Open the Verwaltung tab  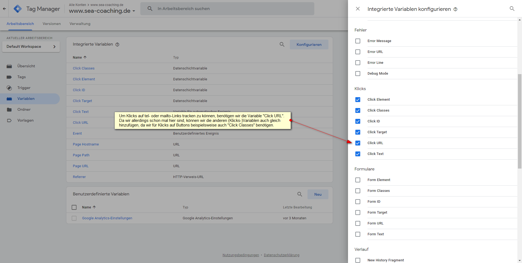[x=80, y=24]
